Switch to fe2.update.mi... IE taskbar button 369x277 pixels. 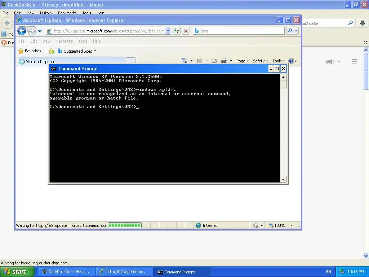[x=124, y=272]
